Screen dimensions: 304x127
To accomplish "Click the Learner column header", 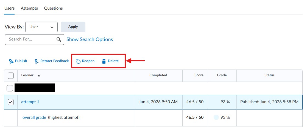I will pyautogui.click(x=27, y=75).
